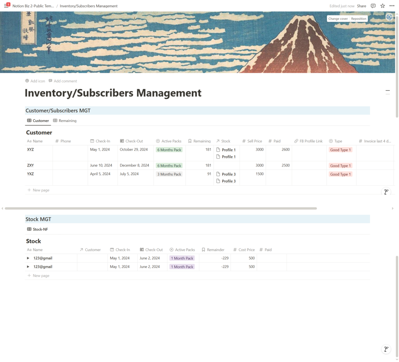
Task: Open 1 Month Pack select in first stock row
Action: 182,258
